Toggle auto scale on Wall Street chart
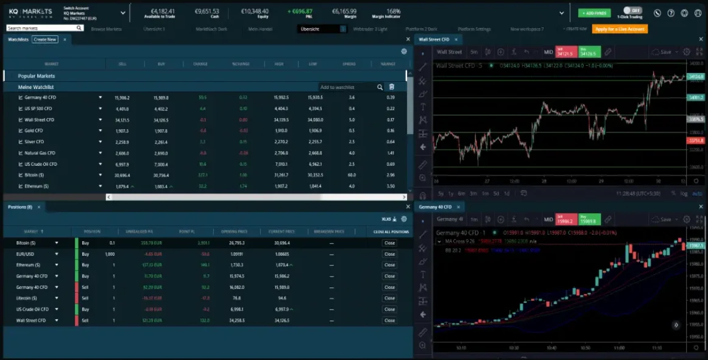Image resolution: width=708 pixels, height=360 pixels. click(697, 194)
